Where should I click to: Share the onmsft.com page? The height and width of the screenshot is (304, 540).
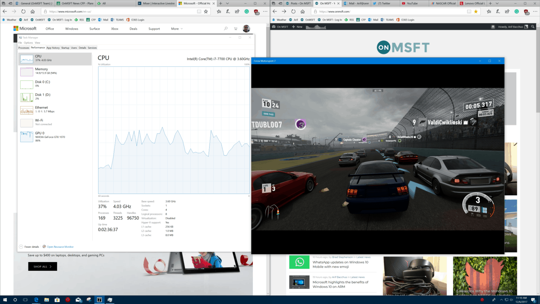tap(507, 11)
